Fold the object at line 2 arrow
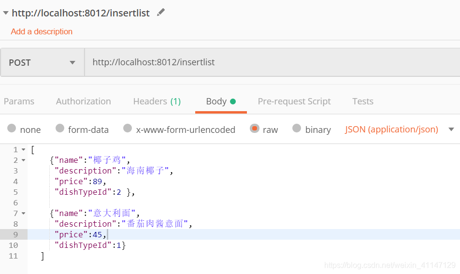This screenshot has height=274, width=460. point(24,160)
